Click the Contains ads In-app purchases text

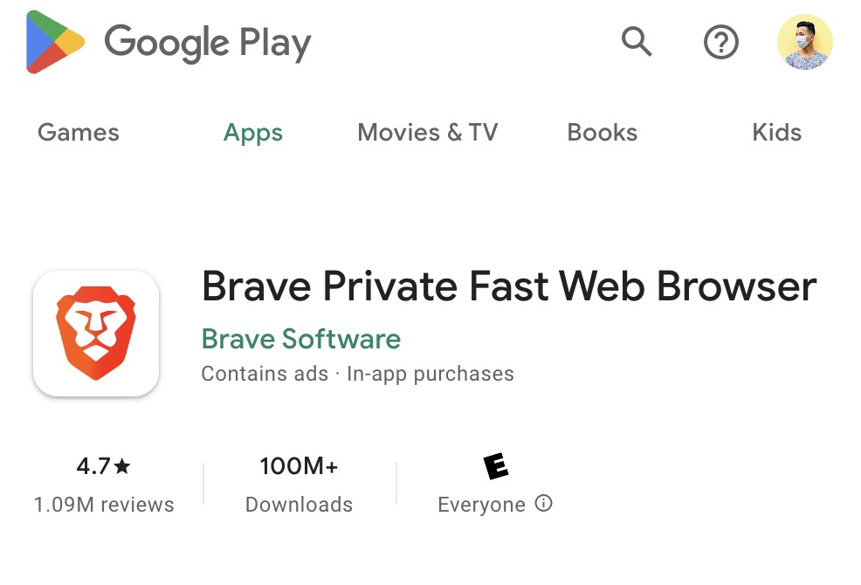click(x=357, y=374)
